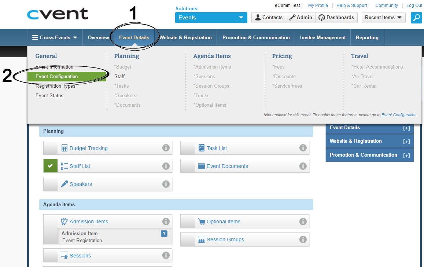The height and width of the screenshot is (267, 424).
Task: Click the info icon for Speakers
Action: point(166,184)
